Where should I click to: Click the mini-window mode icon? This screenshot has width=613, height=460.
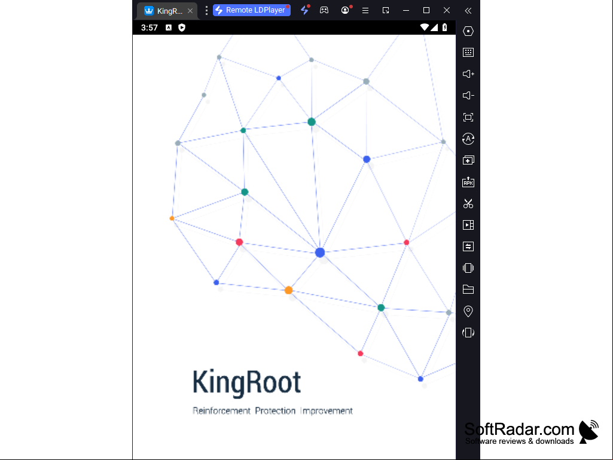(x=386, y=11)
